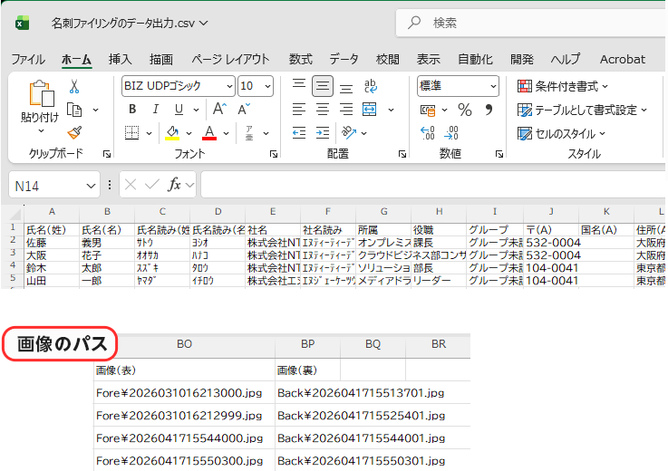The width and height of the screenshot is (668, 471).
Task: Open the 数式 ribbon tab
Action: pyautogui.click(x=300, y=59)
